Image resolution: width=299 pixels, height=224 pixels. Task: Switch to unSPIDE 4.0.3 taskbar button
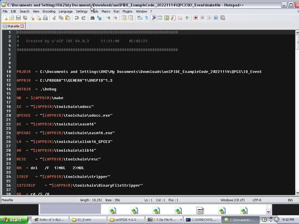pos(126,220)
